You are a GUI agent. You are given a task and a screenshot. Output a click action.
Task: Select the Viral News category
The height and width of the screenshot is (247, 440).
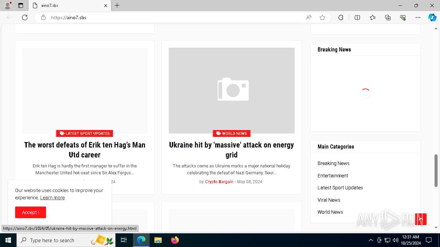(x=329, y=200)
